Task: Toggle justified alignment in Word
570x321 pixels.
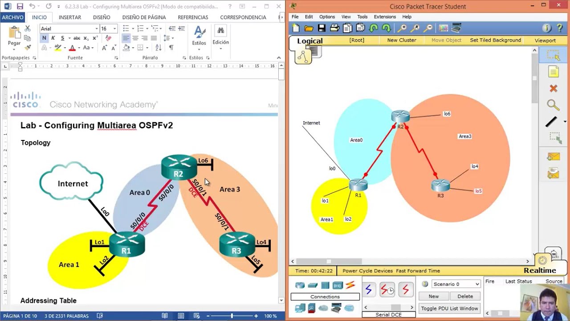Action: pyautogui.click(x=154, y=38)
